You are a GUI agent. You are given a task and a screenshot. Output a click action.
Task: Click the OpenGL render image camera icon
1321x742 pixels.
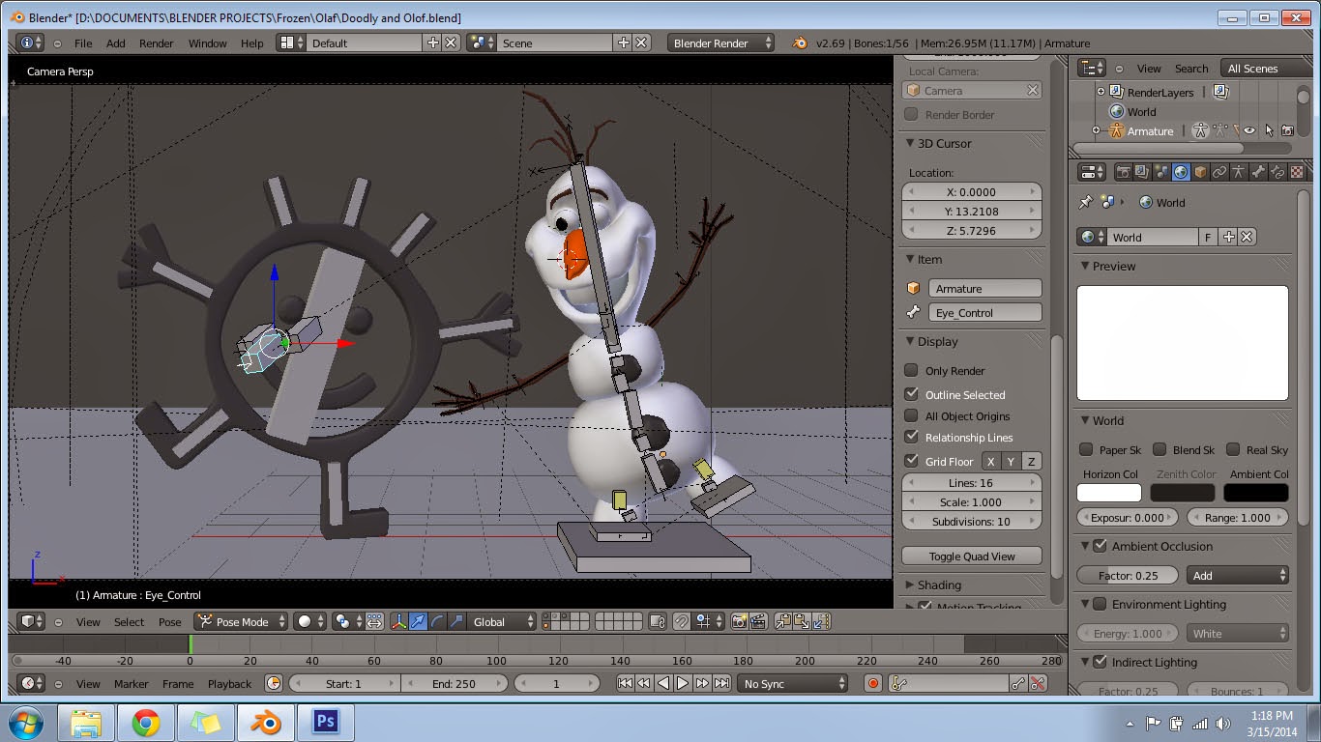(740, 621)
